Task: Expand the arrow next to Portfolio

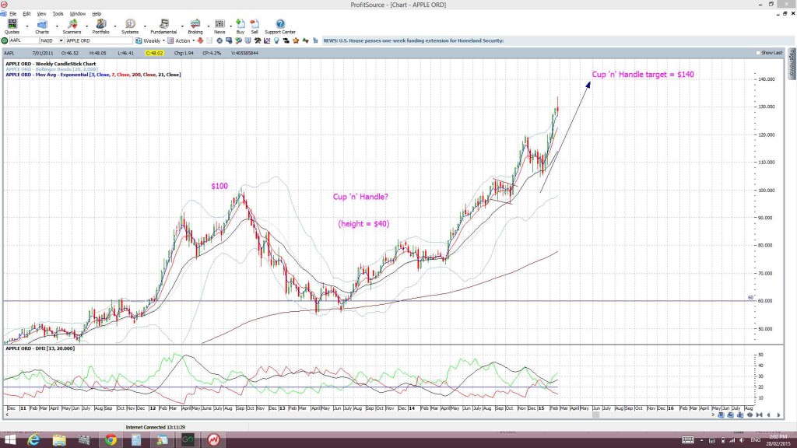Action: (115, 26)
